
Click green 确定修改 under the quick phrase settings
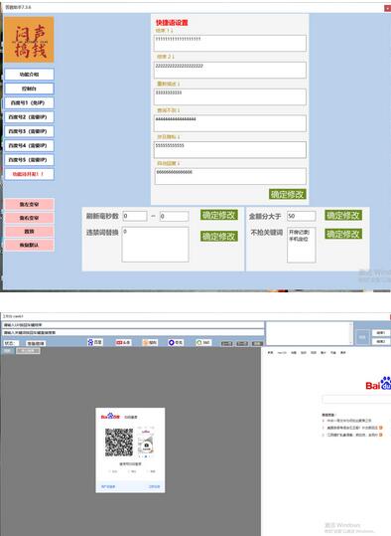pyautogui.click(x=287, y=194)
